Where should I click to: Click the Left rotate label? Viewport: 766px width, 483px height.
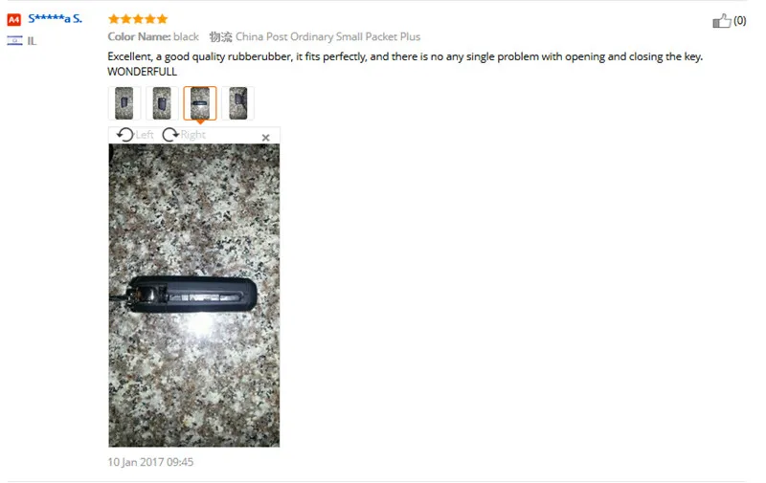click(x=145, y=135)
